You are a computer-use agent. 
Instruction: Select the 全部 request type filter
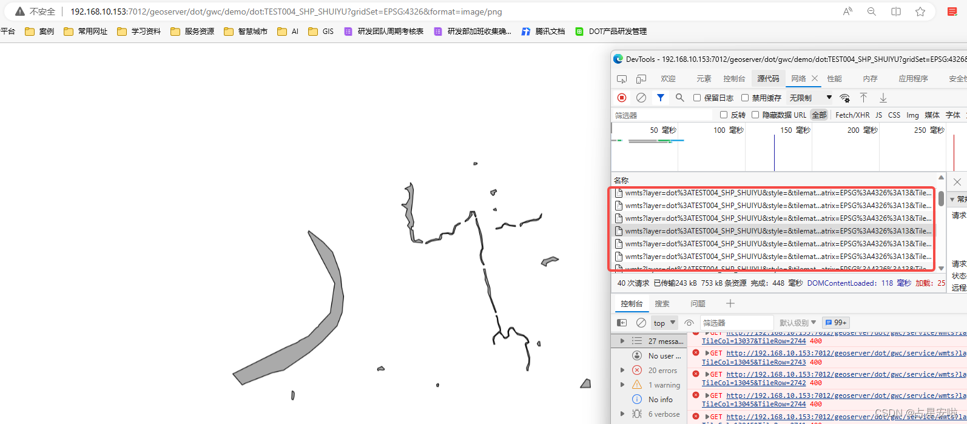coord(819,115)
